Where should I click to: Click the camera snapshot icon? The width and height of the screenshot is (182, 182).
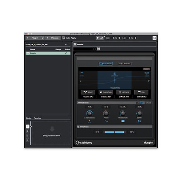click(x=99, y=49)
